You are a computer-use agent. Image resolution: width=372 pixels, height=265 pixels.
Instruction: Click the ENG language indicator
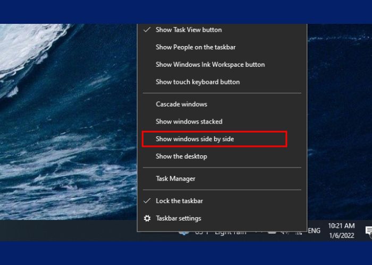(314, 231)
